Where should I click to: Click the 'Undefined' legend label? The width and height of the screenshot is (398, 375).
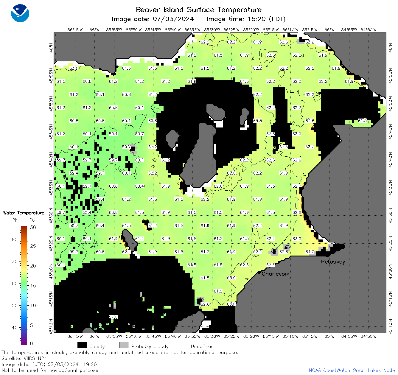[202, 346]
